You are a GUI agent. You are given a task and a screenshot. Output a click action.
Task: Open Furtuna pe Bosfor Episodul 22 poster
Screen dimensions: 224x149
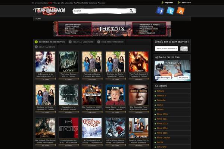pos(45,95)
